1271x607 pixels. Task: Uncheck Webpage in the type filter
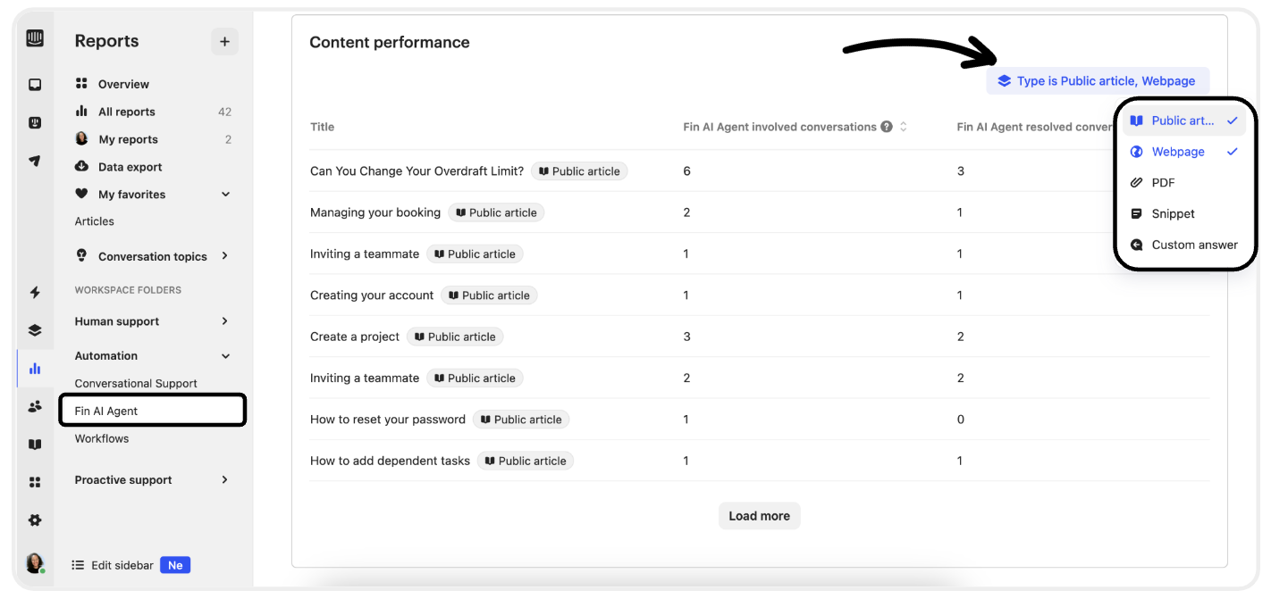pyautogui.click(x=1183, y=152)
